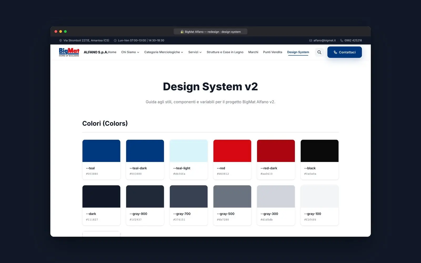Screen dimensions: 421x263
Task: Open the Marchi nav item
Action: point(253,52)
